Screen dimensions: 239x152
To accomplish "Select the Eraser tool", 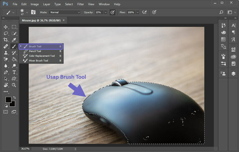I will 6,59.
